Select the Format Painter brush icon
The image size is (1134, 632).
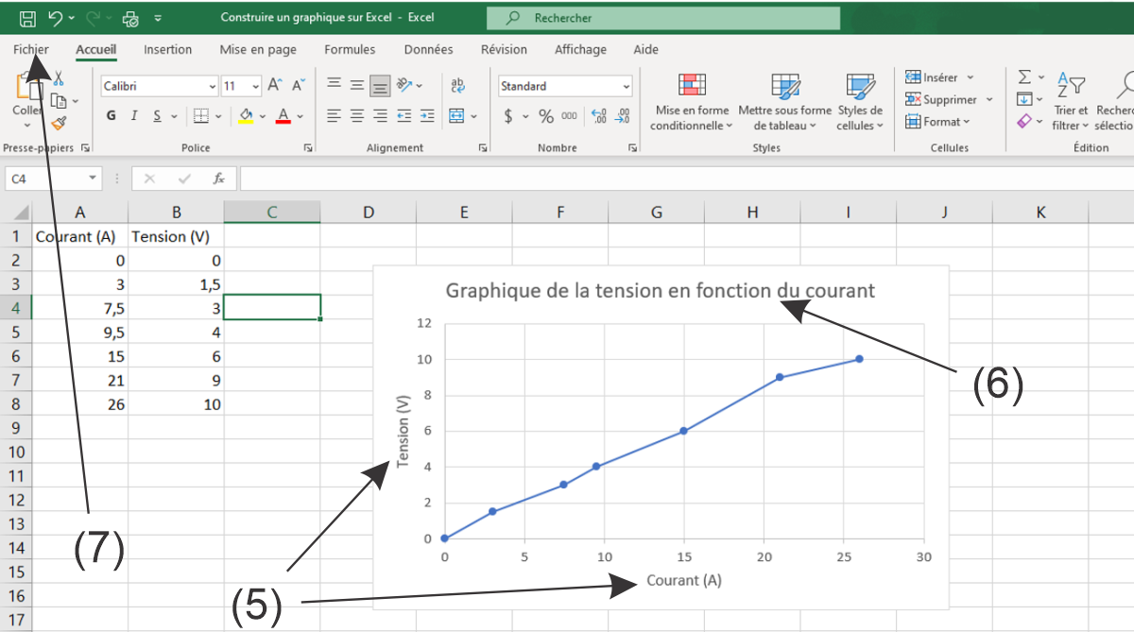(x=59, y=123)
